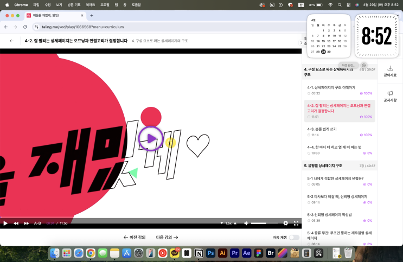Open Notion from the Dock
Image resolution: width=403 pixels, height=262 pixels.
[x=199, y=253]
